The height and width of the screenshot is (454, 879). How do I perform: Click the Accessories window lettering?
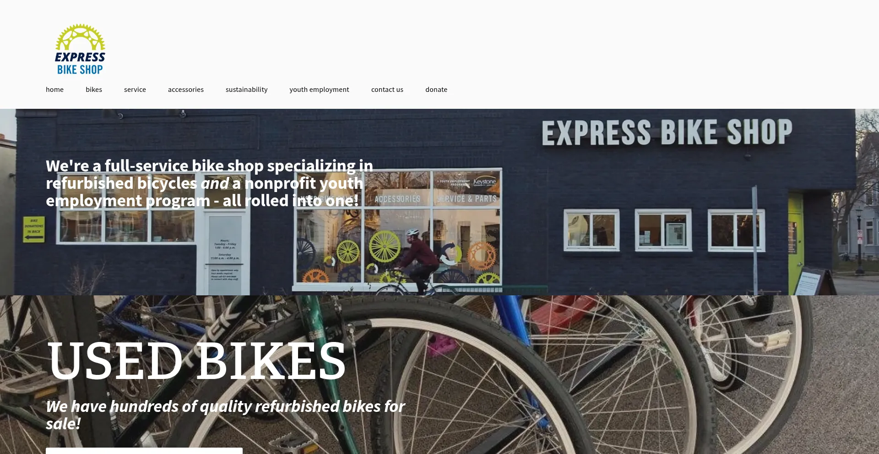coord(397,199)
